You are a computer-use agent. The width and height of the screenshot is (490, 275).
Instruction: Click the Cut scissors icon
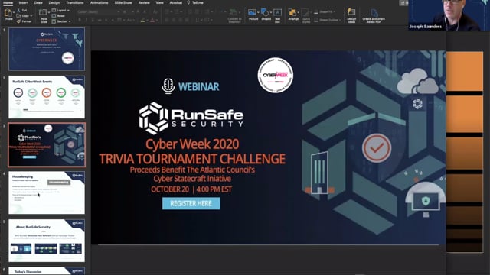18,10
